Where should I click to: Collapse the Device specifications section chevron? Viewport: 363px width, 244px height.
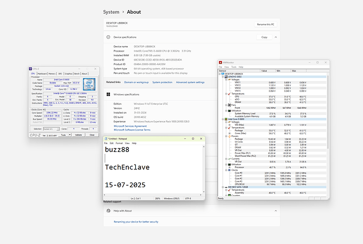point(276,37)
